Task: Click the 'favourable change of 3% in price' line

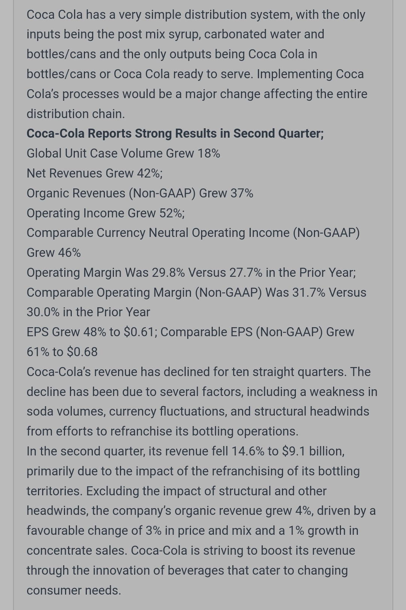Action: click(x=192, y=531)
